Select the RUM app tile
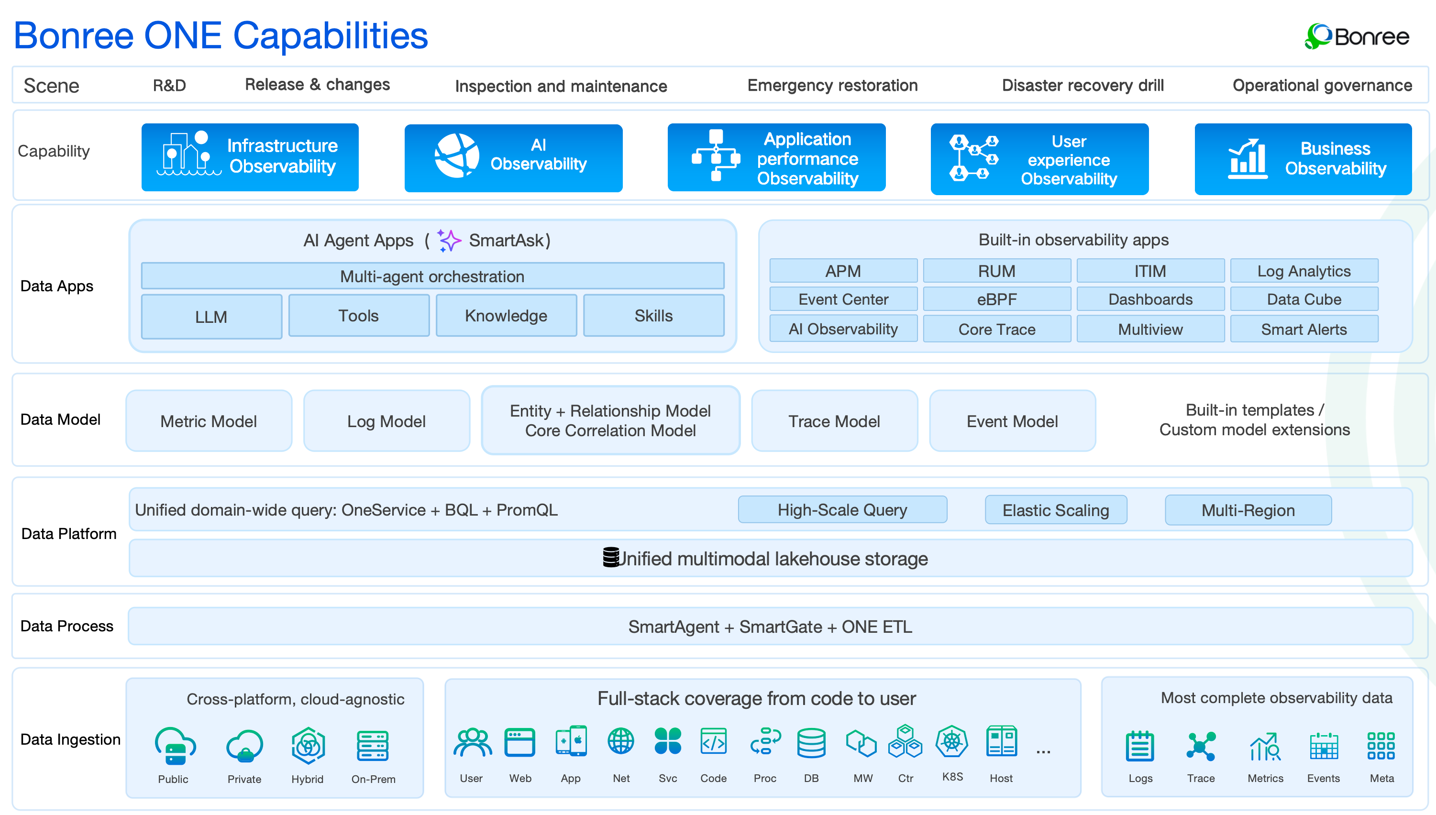The width and height of the screenshot is (1436, 815). 997,271
